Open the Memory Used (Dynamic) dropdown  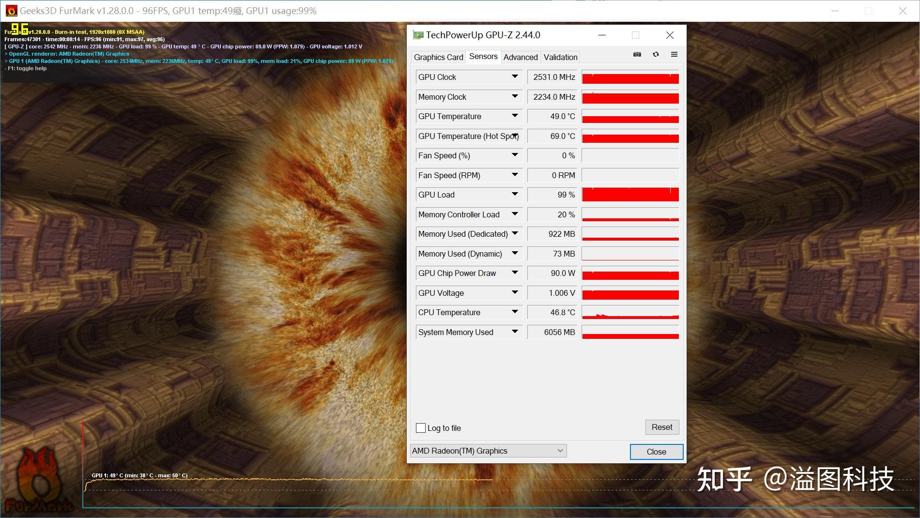click(x=515, y=253)
